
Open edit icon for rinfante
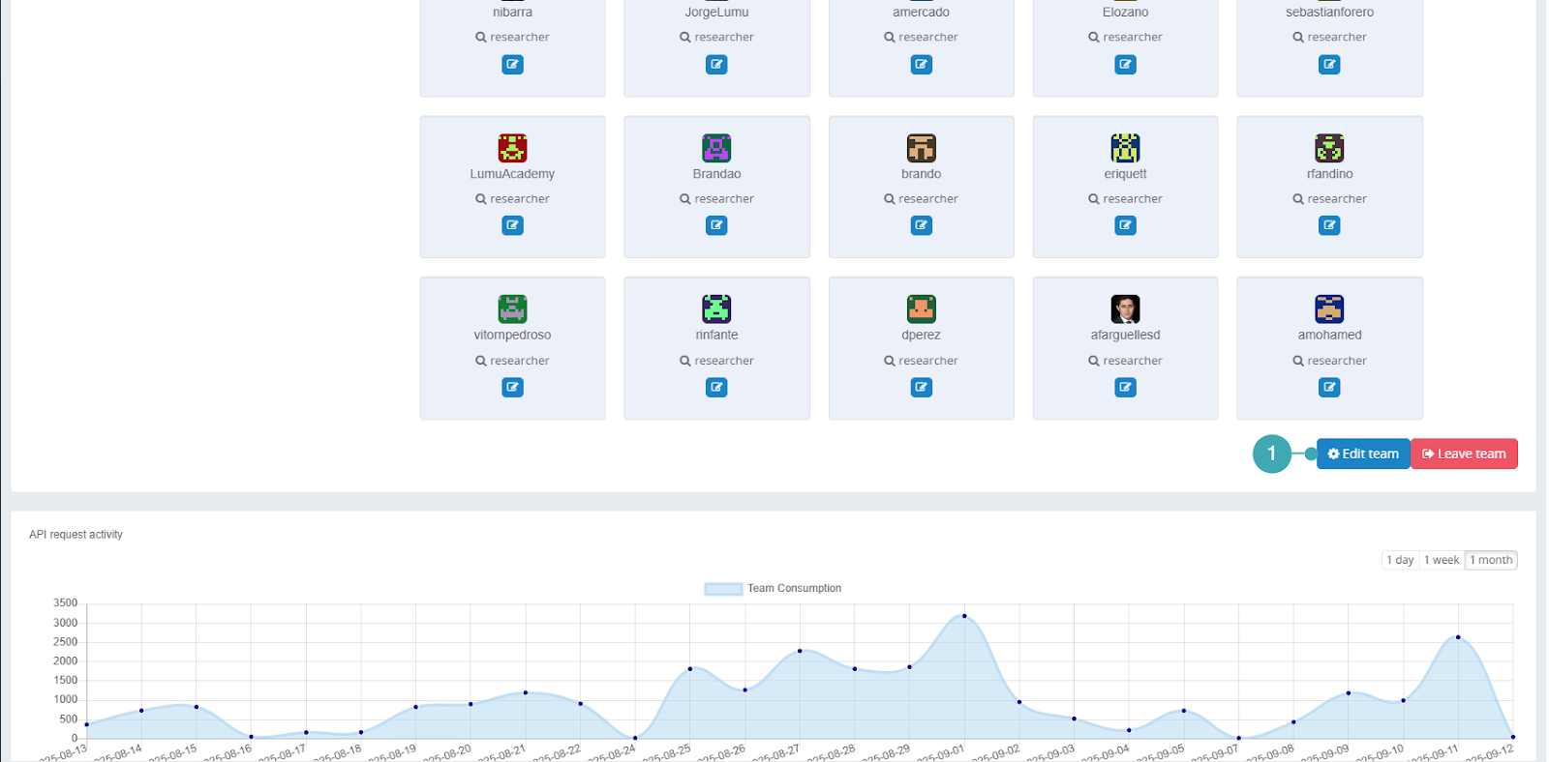click(x=716, y=387)
